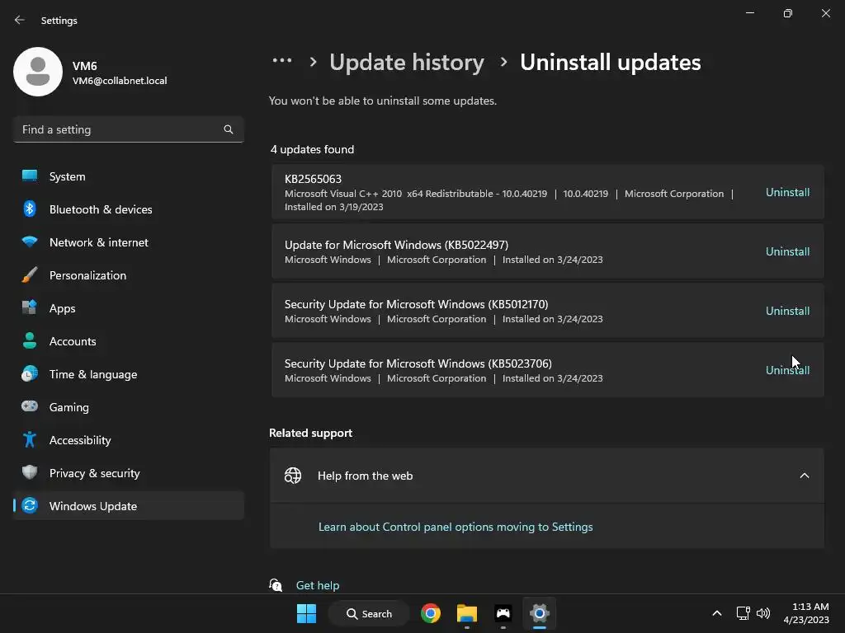
Task: Click the Settings gear icon on taskbar
Action: [540, 613]
